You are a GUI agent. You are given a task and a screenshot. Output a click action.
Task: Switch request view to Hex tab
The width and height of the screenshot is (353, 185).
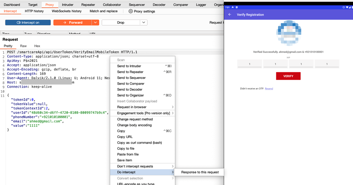coord(37,46)
